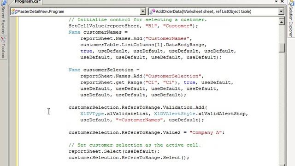This screenshot has width=295, height=166.
Task: Click the comment "// Initialize control for selecting a customer."
Action: pyautogui.click(x=138, y=20)
